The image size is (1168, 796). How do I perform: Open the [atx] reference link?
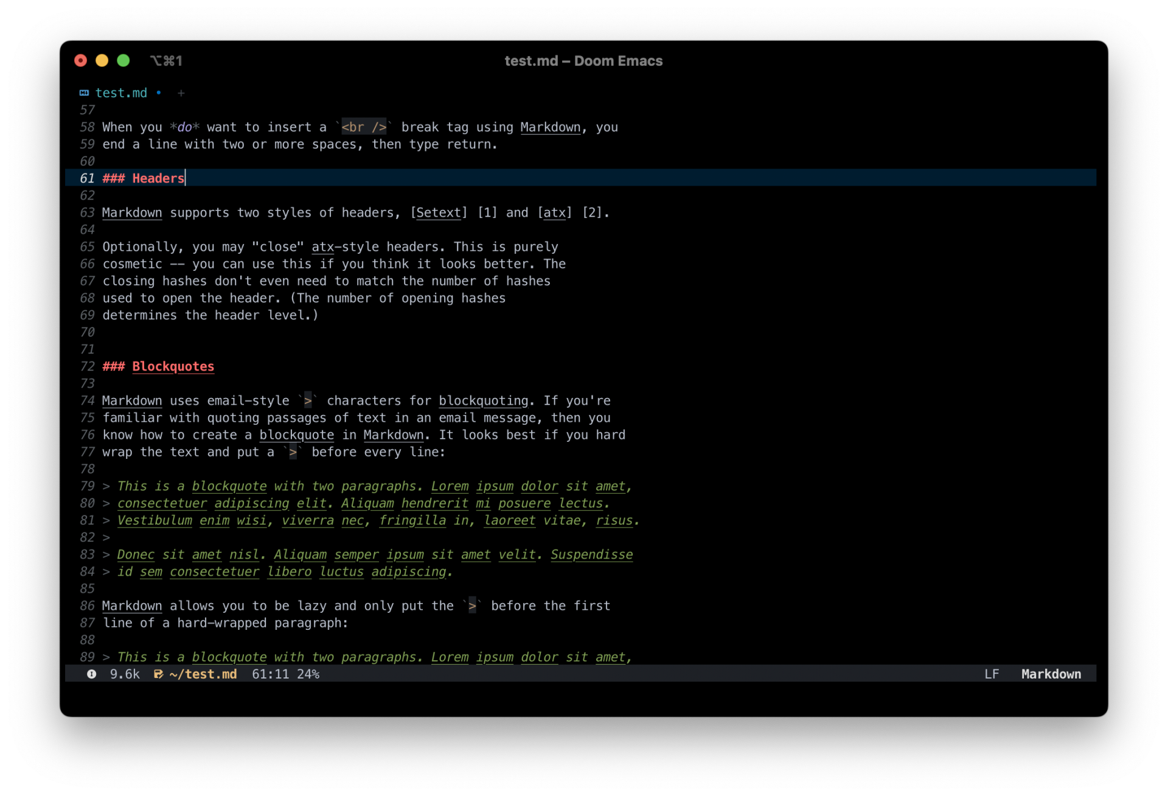click(554, 212)
